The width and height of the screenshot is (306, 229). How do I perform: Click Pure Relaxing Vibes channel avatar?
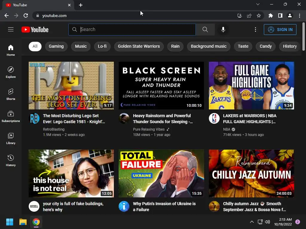point(124,118)
